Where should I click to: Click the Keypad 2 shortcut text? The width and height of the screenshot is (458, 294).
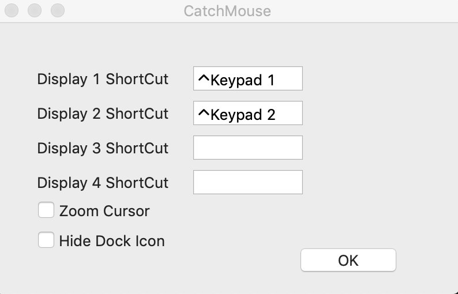(243, 115)
